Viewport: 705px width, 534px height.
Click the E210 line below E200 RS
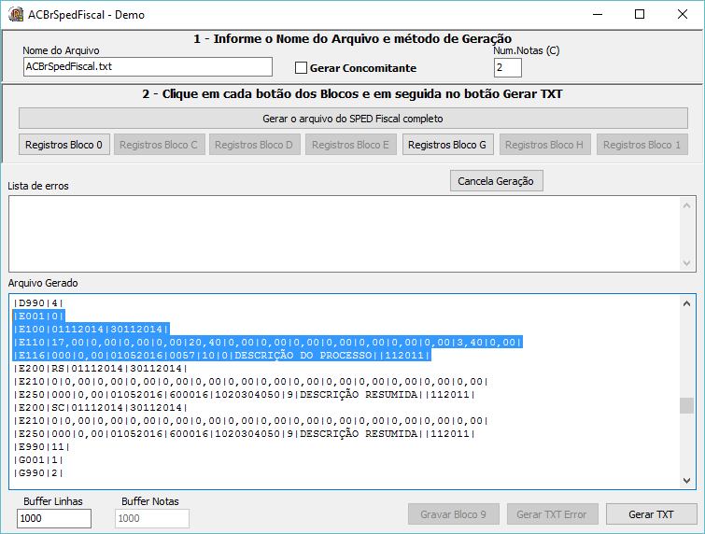click(251, 382)
